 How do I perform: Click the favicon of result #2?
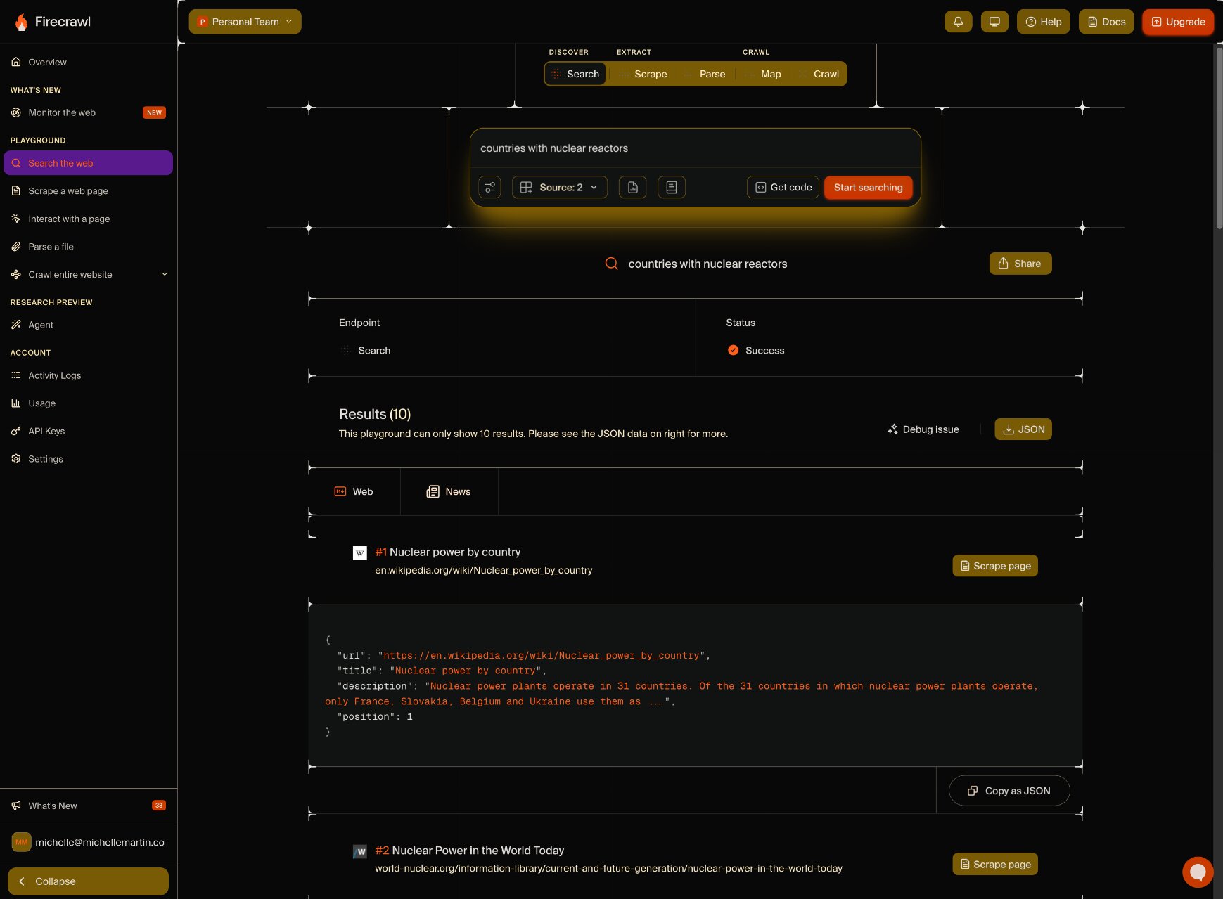360,852
